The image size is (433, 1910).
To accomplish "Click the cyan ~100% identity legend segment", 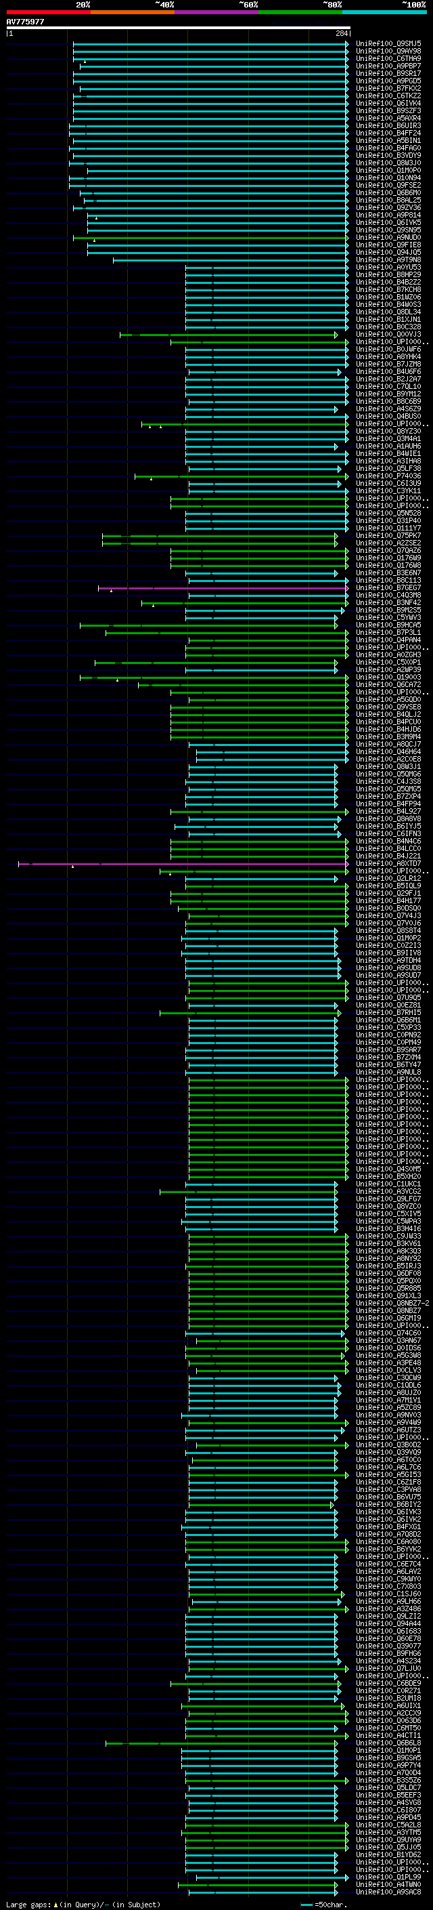I will click(x=384, y=12).
